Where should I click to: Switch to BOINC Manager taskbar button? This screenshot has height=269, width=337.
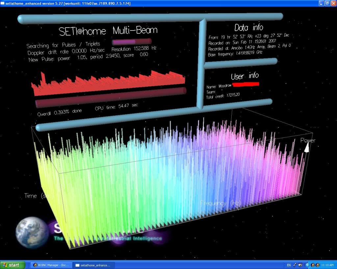pos(51,265)
